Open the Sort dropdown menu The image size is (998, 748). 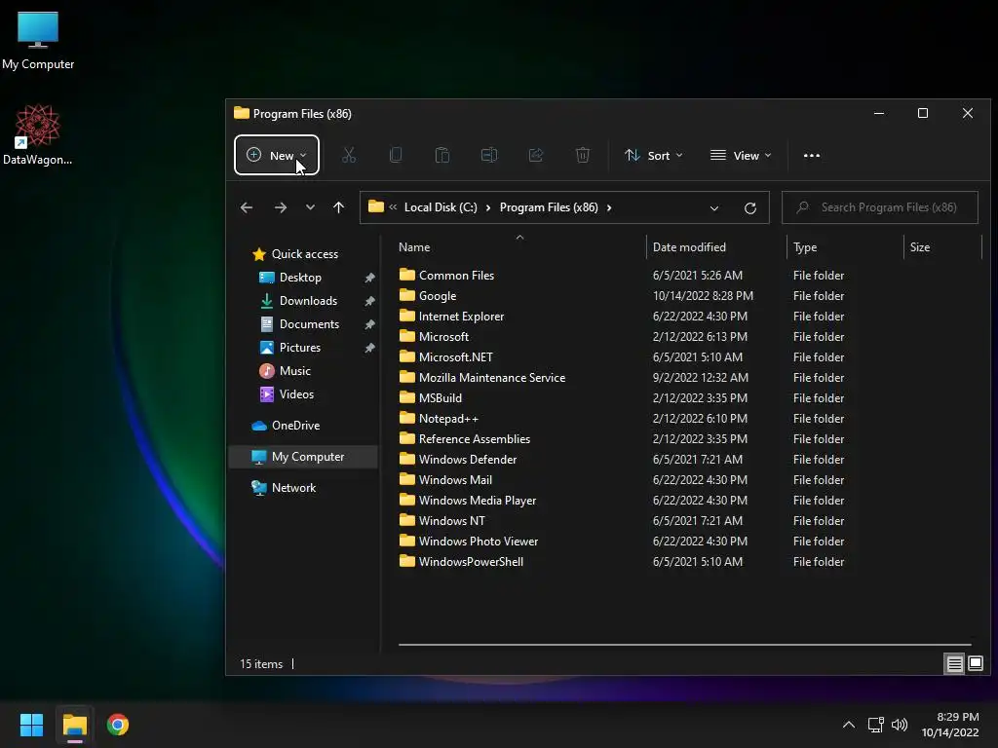pos(654,155)
